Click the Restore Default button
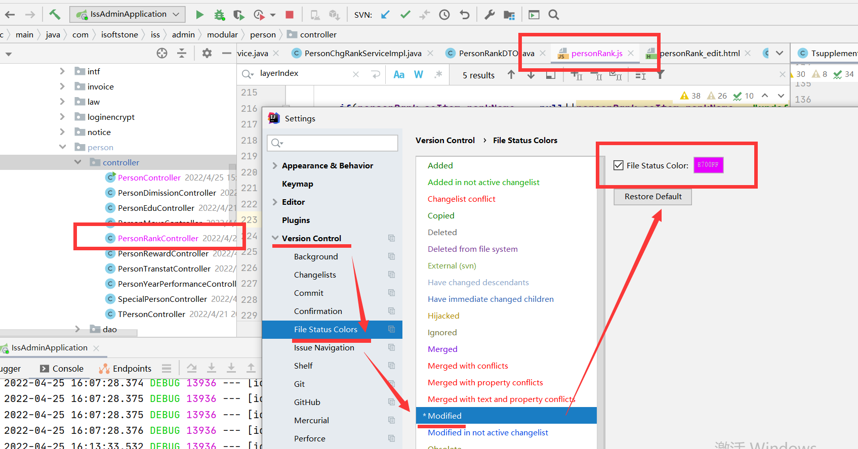The image size is (858, 449). pos(653,197)
